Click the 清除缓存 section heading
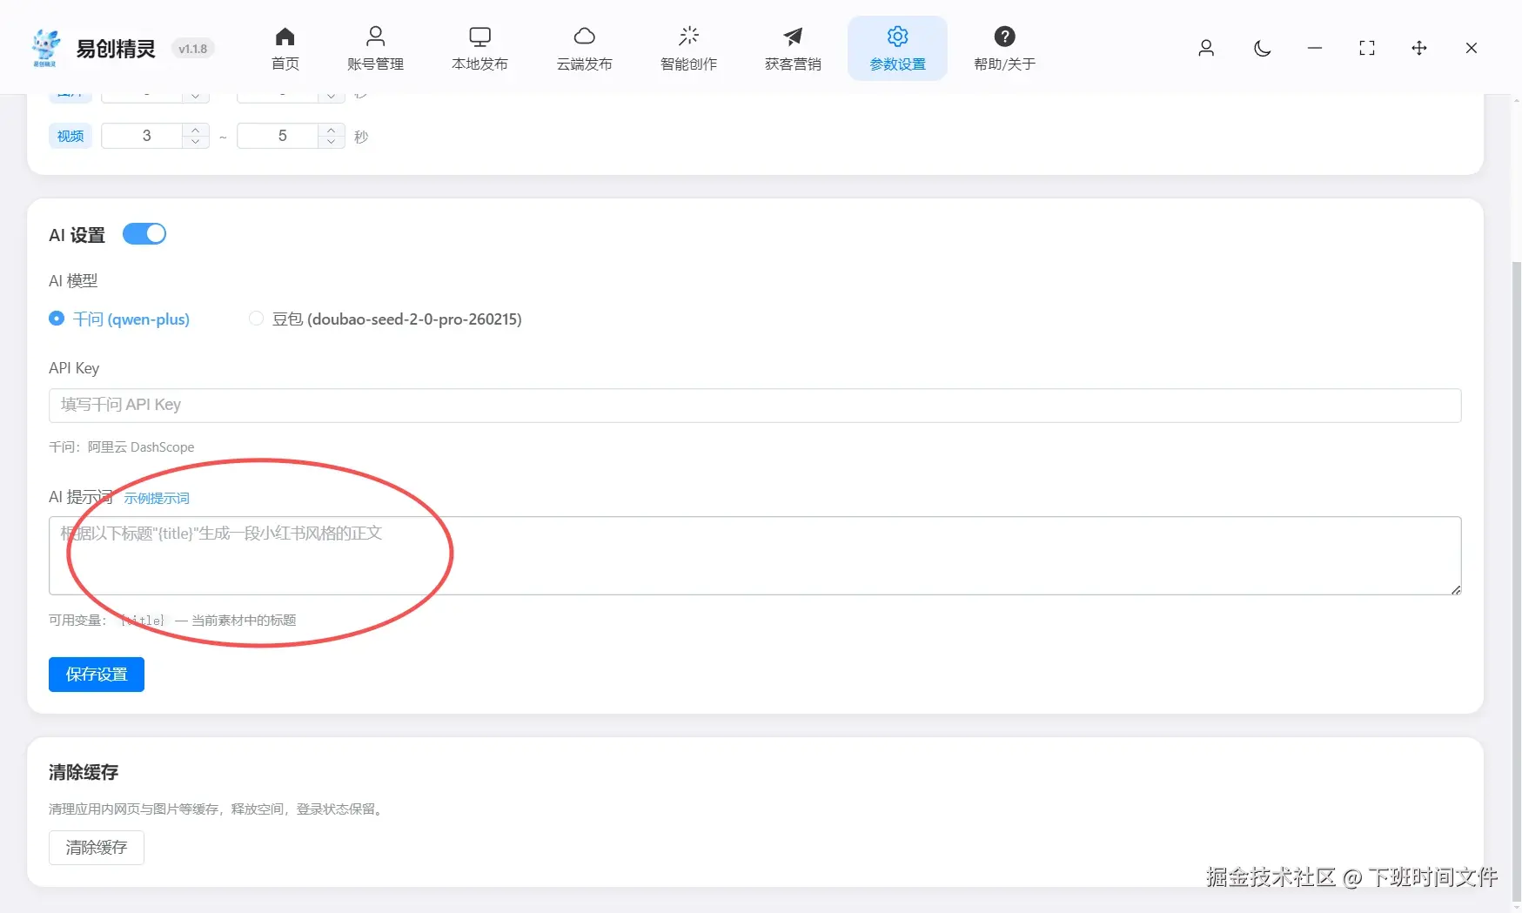Screen dimensions: 1522x913 click(x=84, y=772)
